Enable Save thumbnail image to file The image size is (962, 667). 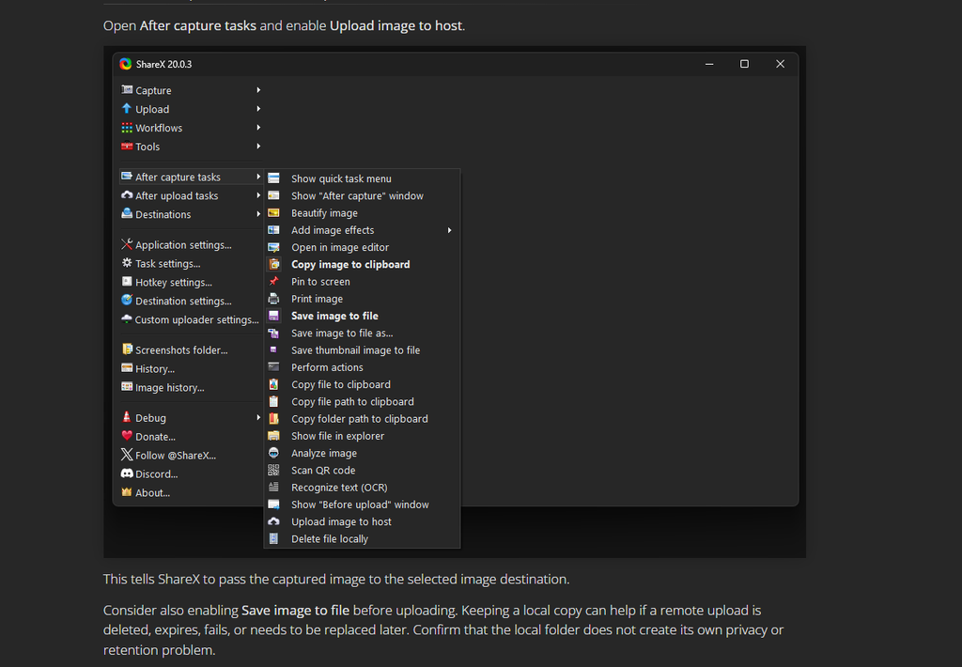pos(362,350)
